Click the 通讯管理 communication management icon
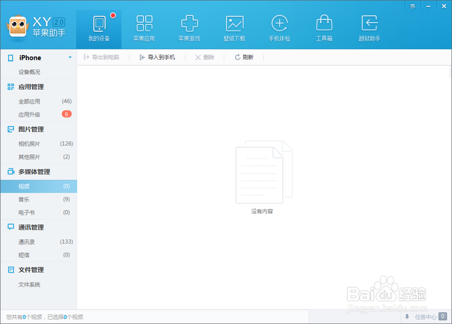 point(10,227)
